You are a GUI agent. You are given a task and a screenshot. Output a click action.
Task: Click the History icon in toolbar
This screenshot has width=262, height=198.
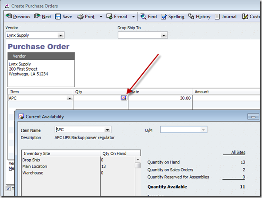191,17
